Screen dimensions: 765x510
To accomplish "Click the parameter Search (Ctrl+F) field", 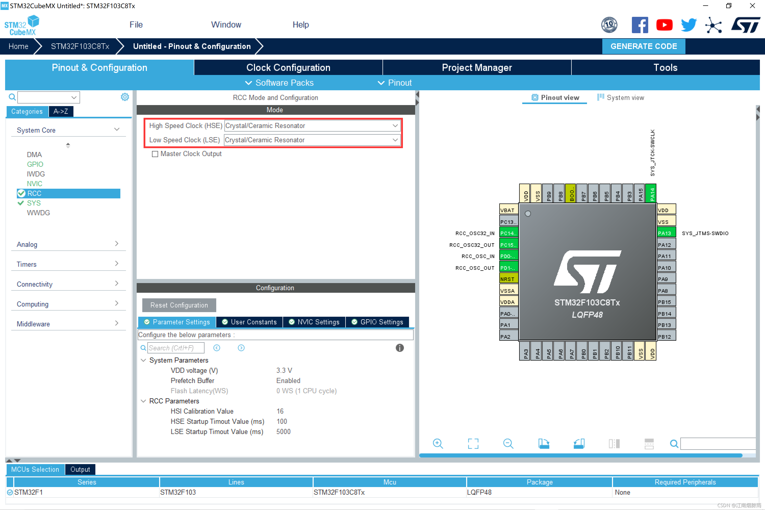I will (176, 348).
